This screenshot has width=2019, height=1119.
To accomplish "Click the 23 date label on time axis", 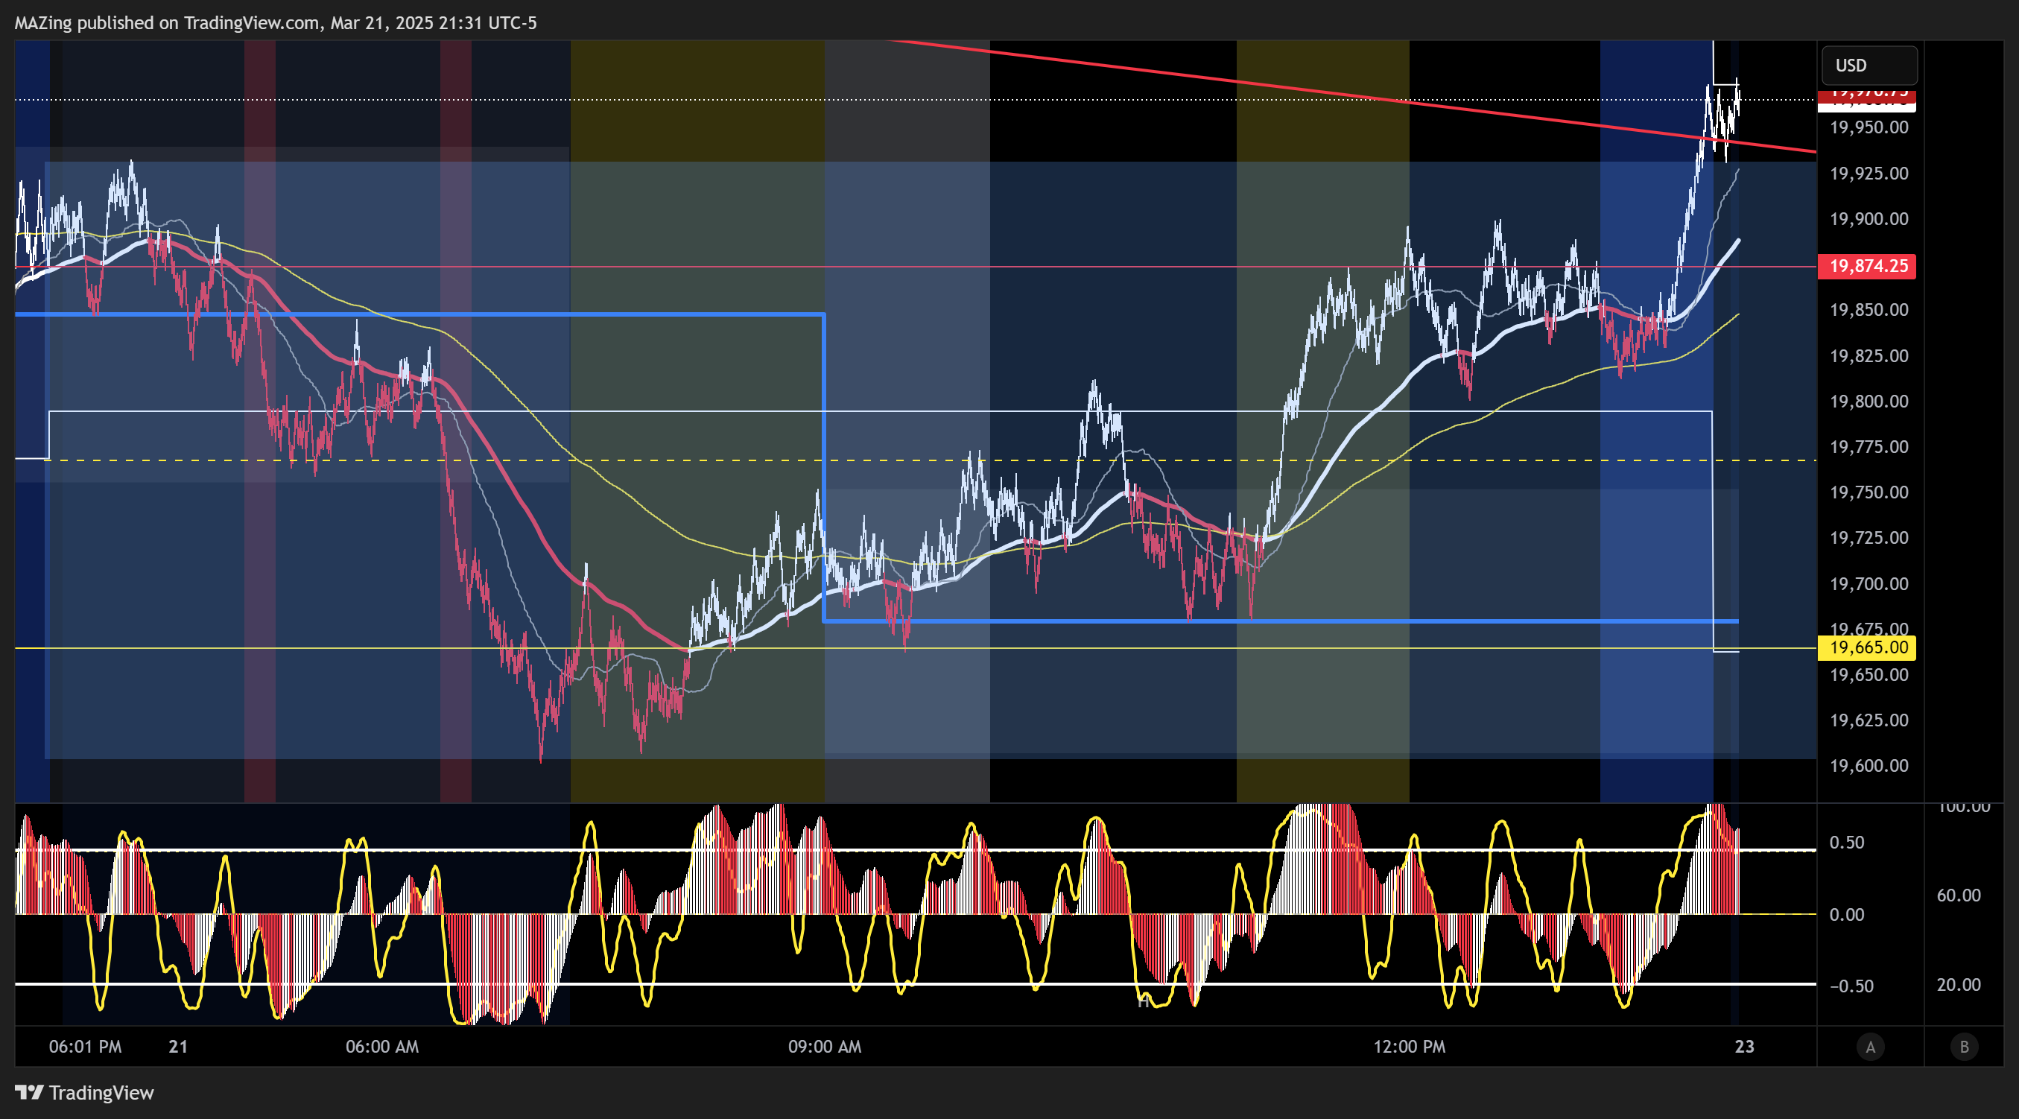I will point(1744,1046).
